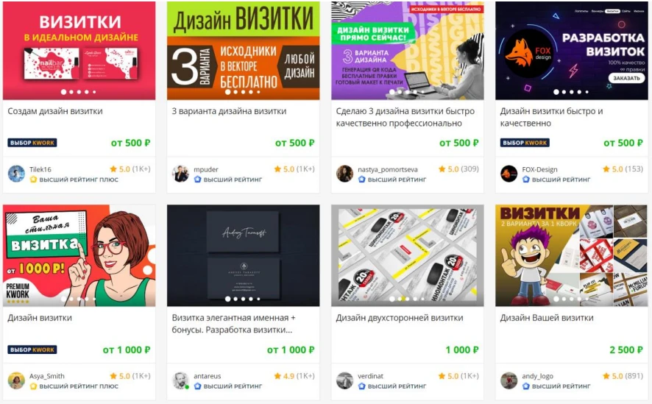Click Выбор Kwork badge on Tilek16 card
Image resolution: width=652 pixels, height=404 pixels.
click(x=32, y=143)
